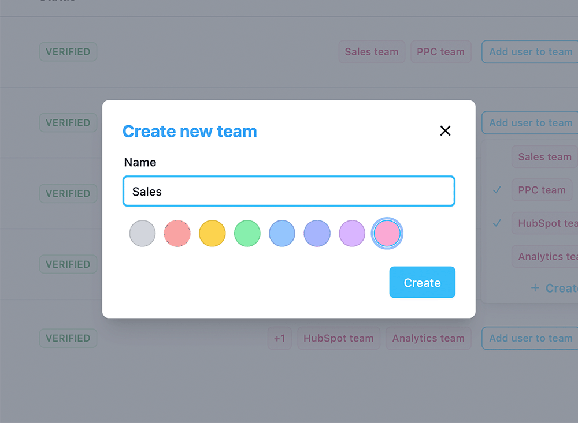Screen dimensions: 578x423
Task: Toggle the HubSpot team checkmark option
Action: point(545,223)
